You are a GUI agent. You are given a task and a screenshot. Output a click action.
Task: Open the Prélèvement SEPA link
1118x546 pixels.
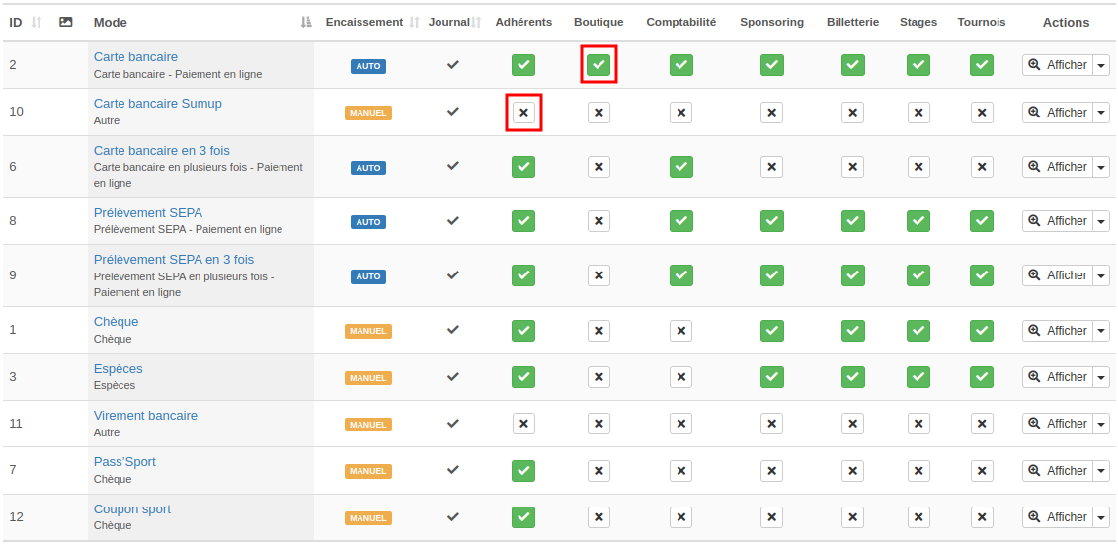pos(147,213)
